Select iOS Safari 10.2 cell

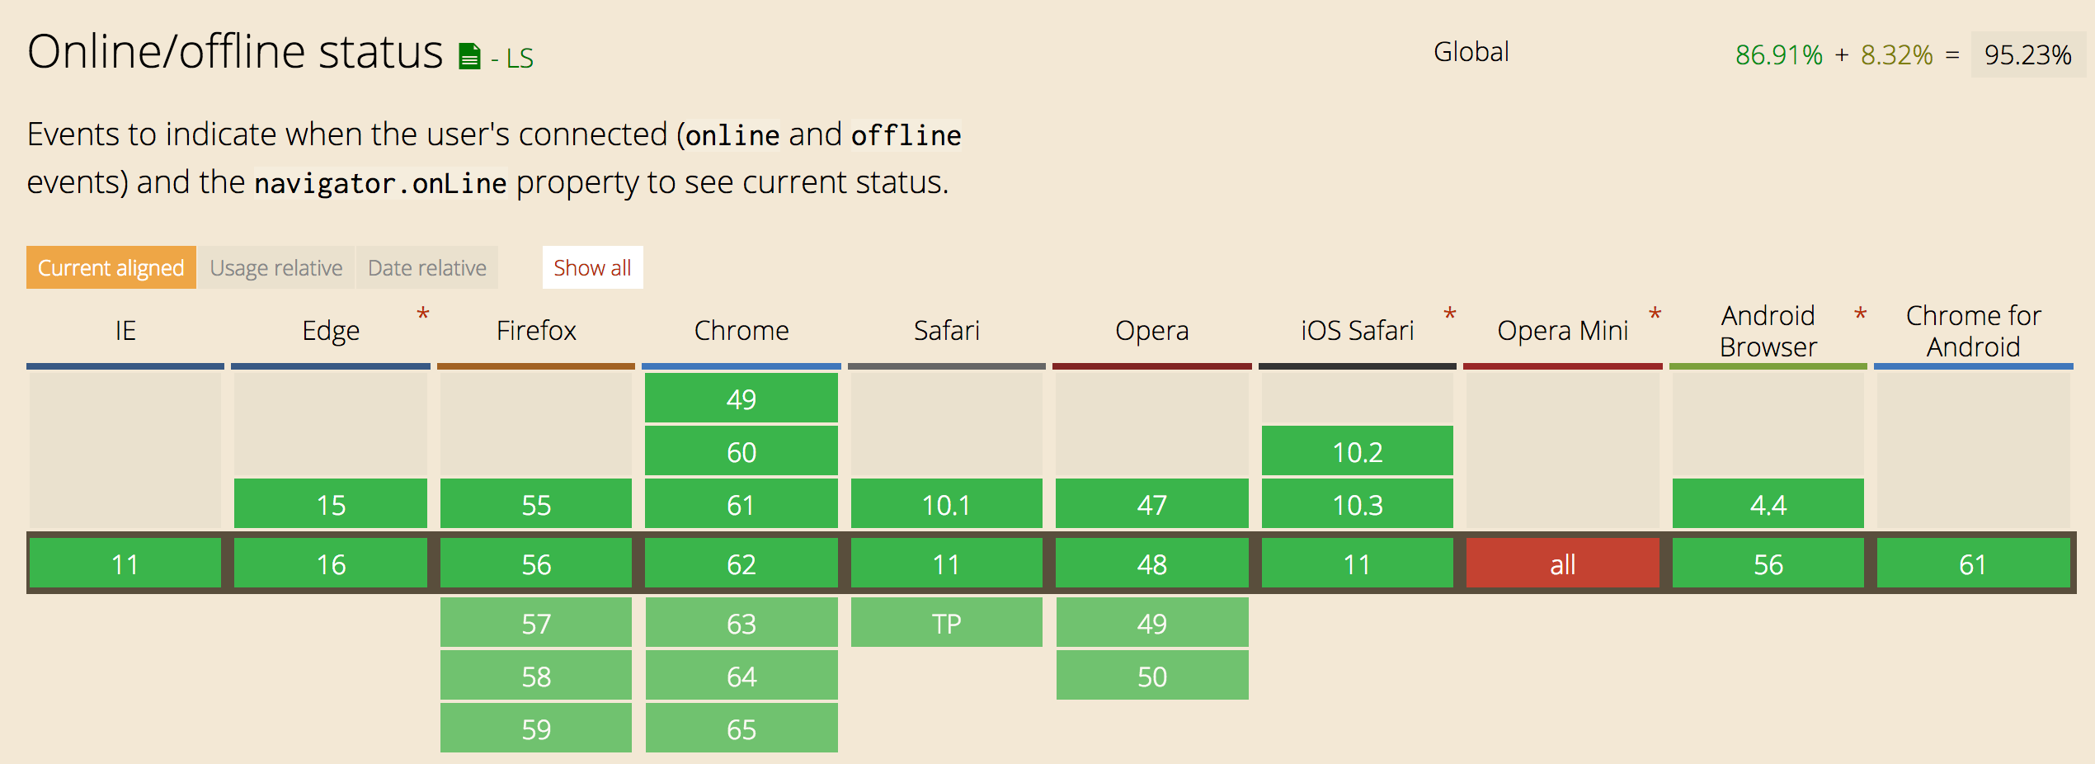click(1357, 451)
